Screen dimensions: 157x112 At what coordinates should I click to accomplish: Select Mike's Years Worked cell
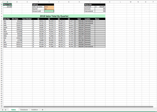(x=27, y=36)
